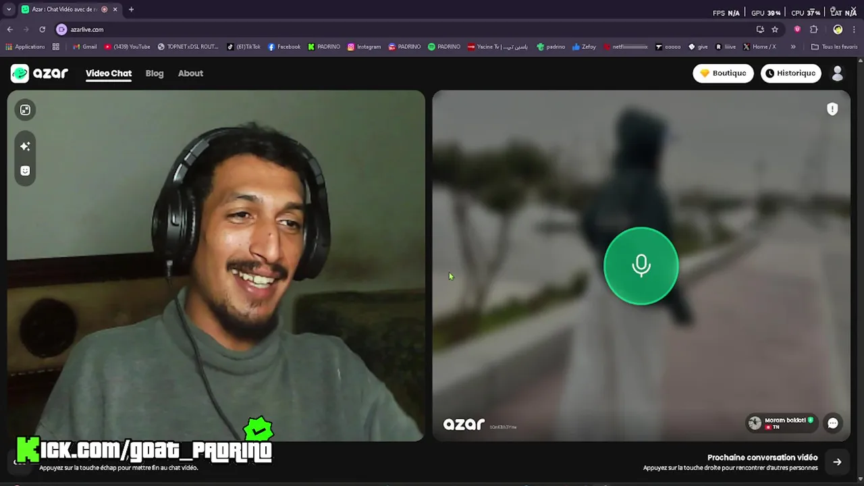Open the (61) TikTok bookmark
The width and height of the screenshot is (864, 486).
[x=244, y=47]
